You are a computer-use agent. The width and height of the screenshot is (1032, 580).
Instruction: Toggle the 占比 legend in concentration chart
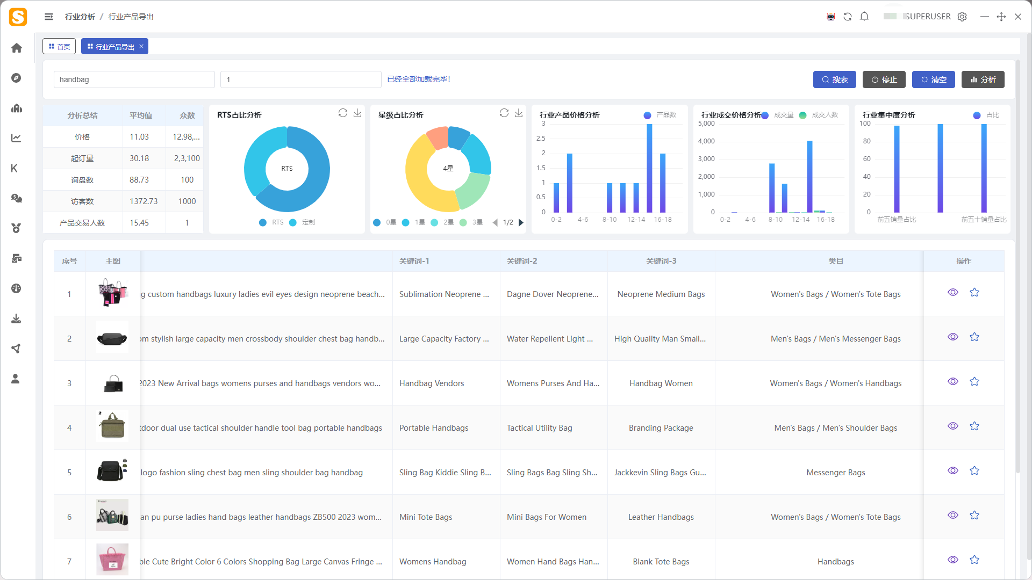click(x=986, y=115)
